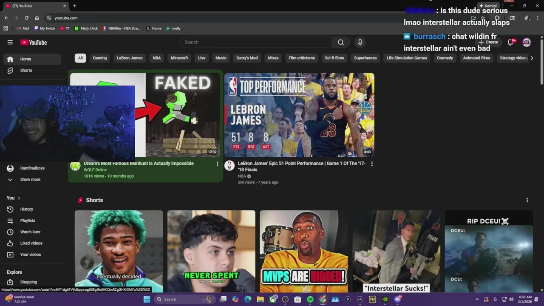This screenshot has width=544, height=306.
Task: Select the Dramedy filter chip
Action: coord(445,58)
